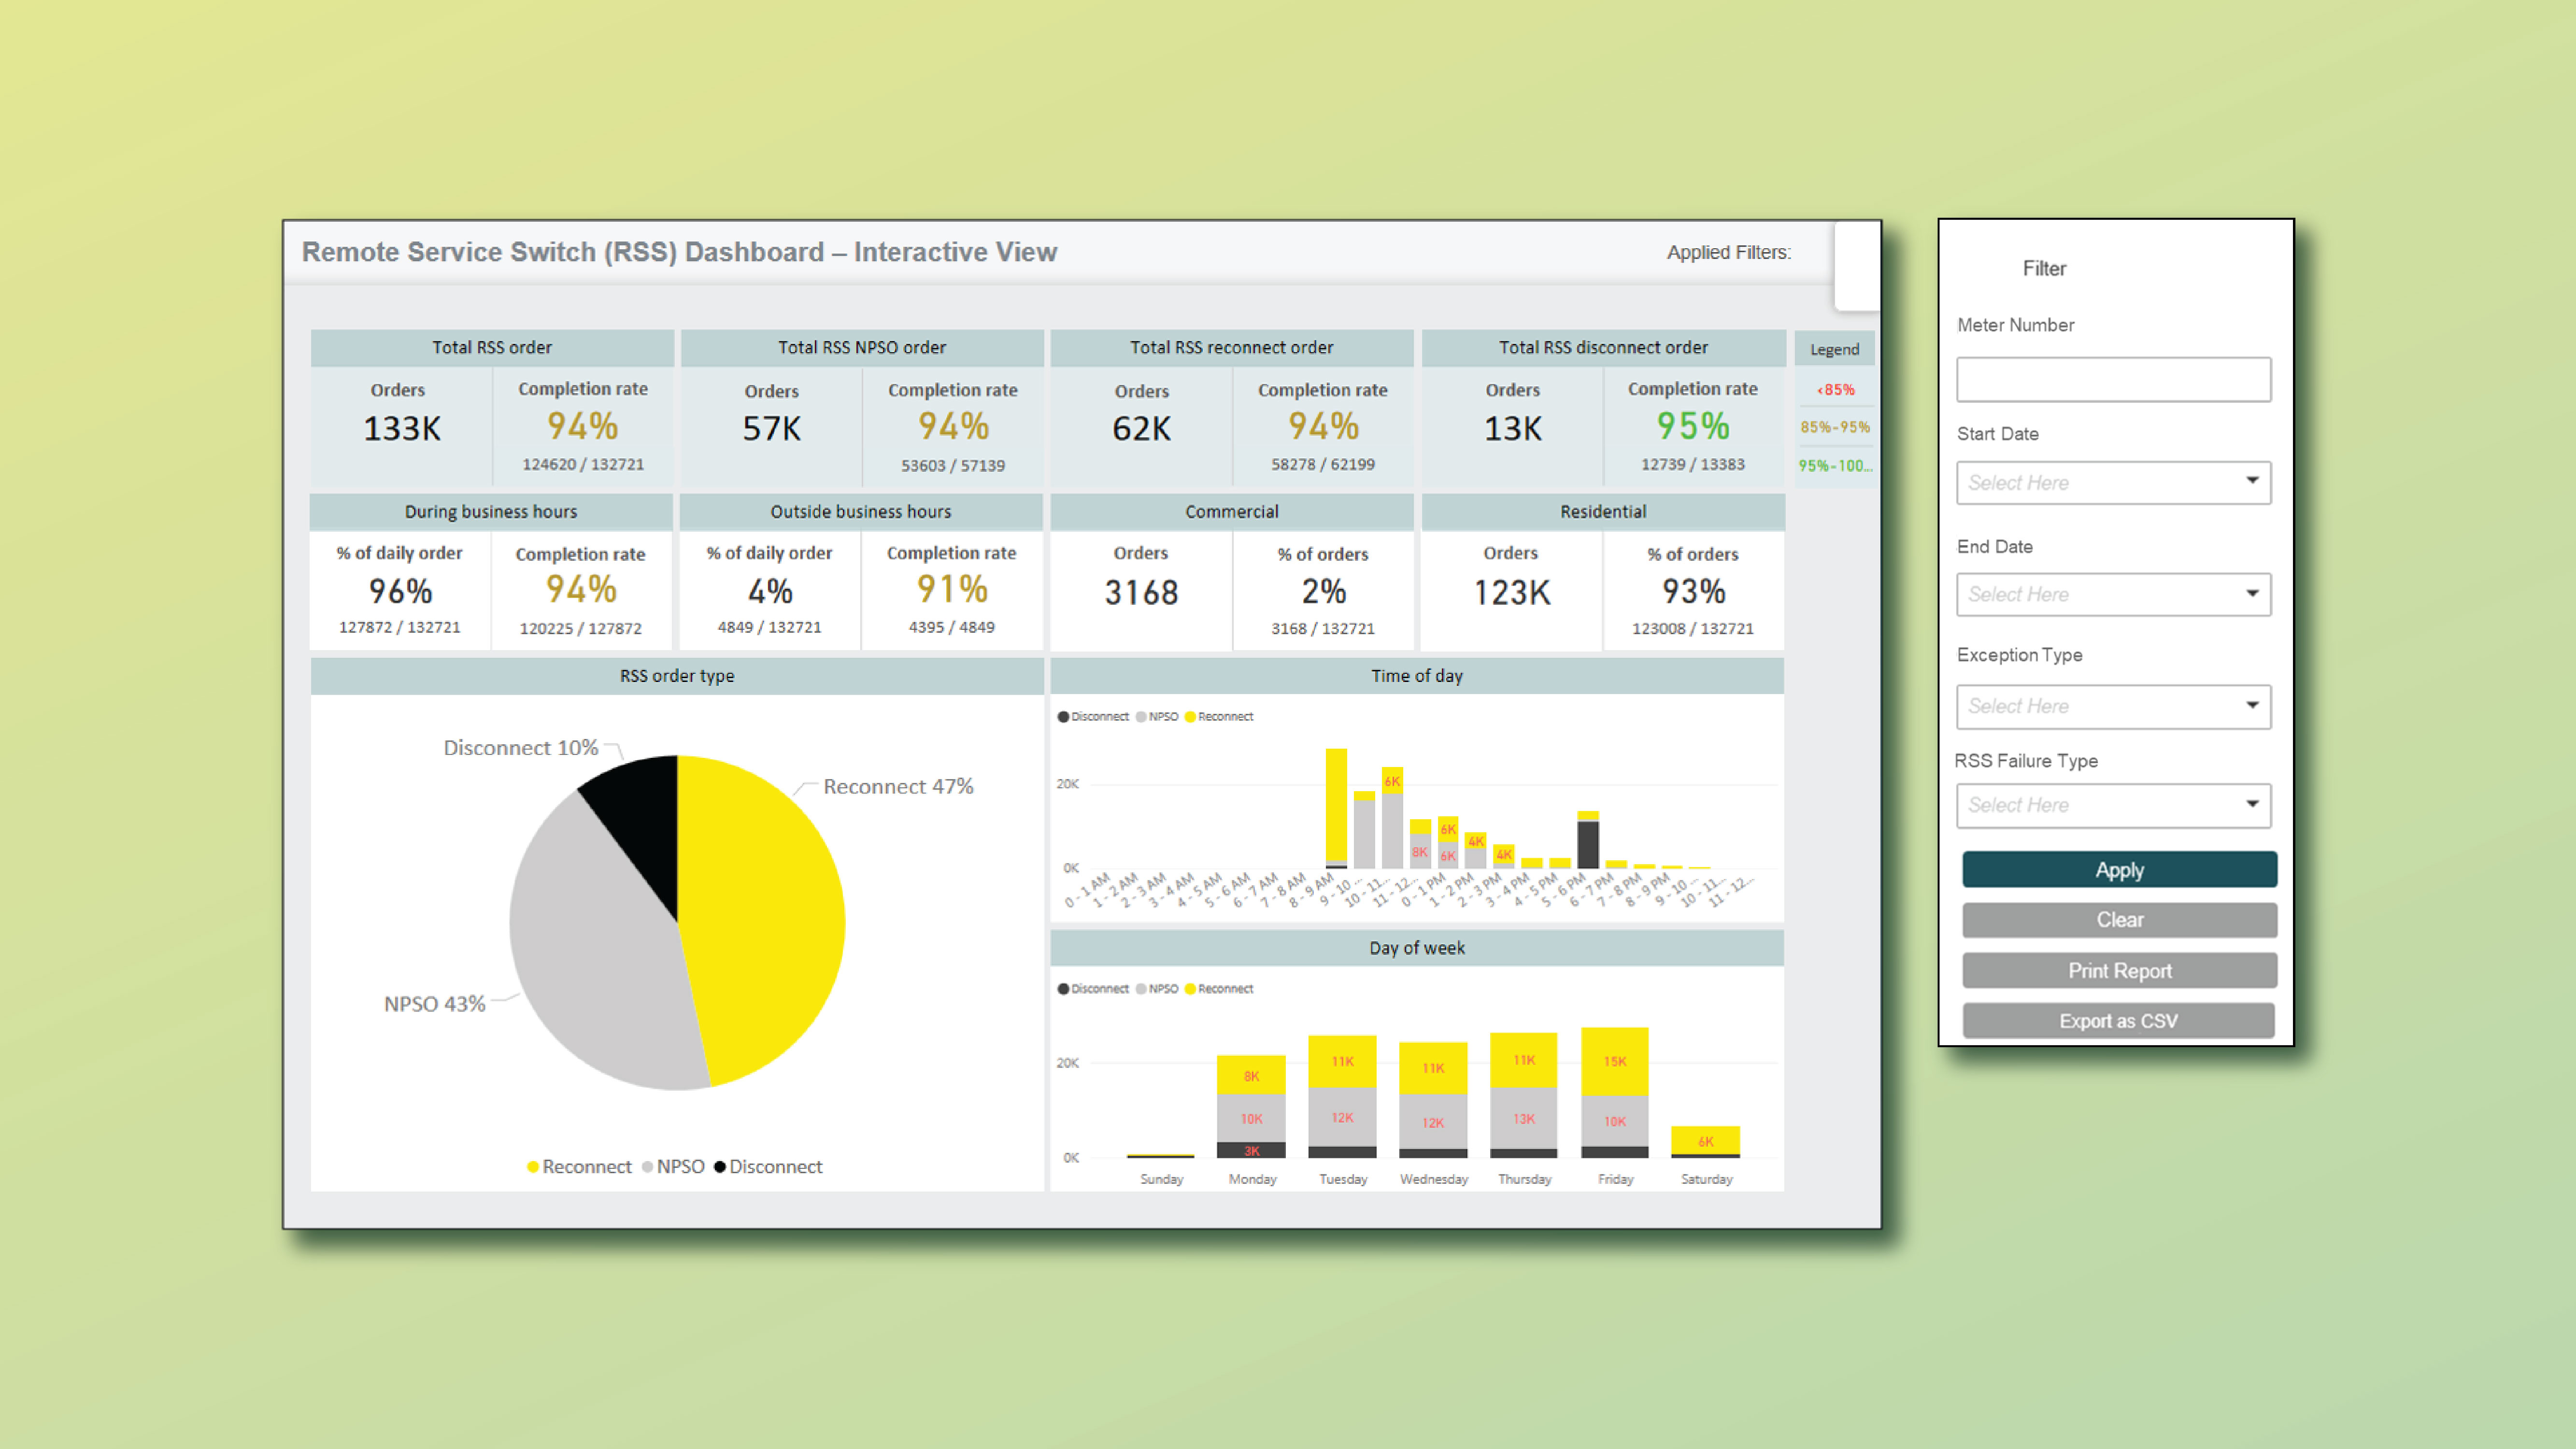Click the Apply button
This screenshot has width=2576, height=1449.
tap(2119, 869)
